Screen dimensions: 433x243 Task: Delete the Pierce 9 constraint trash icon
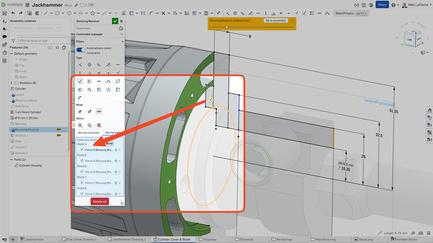point(116,150)
